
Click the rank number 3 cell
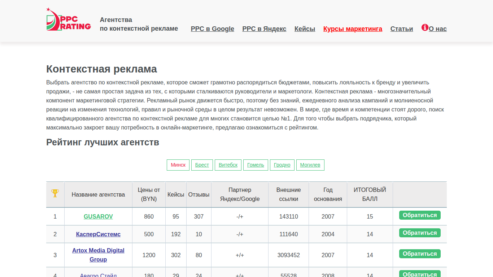click(x=55, y=255)
